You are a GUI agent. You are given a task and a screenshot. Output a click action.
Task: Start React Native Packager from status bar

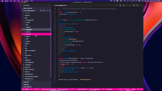pyautogui.click(x=49, y=89)
